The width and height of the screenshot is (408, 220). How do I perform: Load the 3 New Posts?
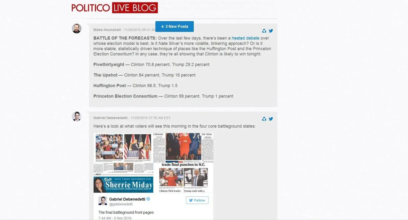[x=174, y=26]
